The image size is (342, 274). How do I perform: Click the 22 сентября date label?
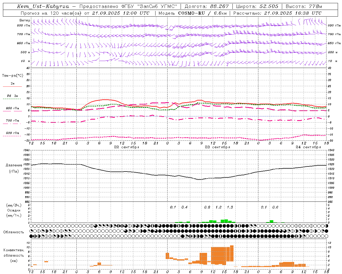pyautogui.click(x=127, y=147)
